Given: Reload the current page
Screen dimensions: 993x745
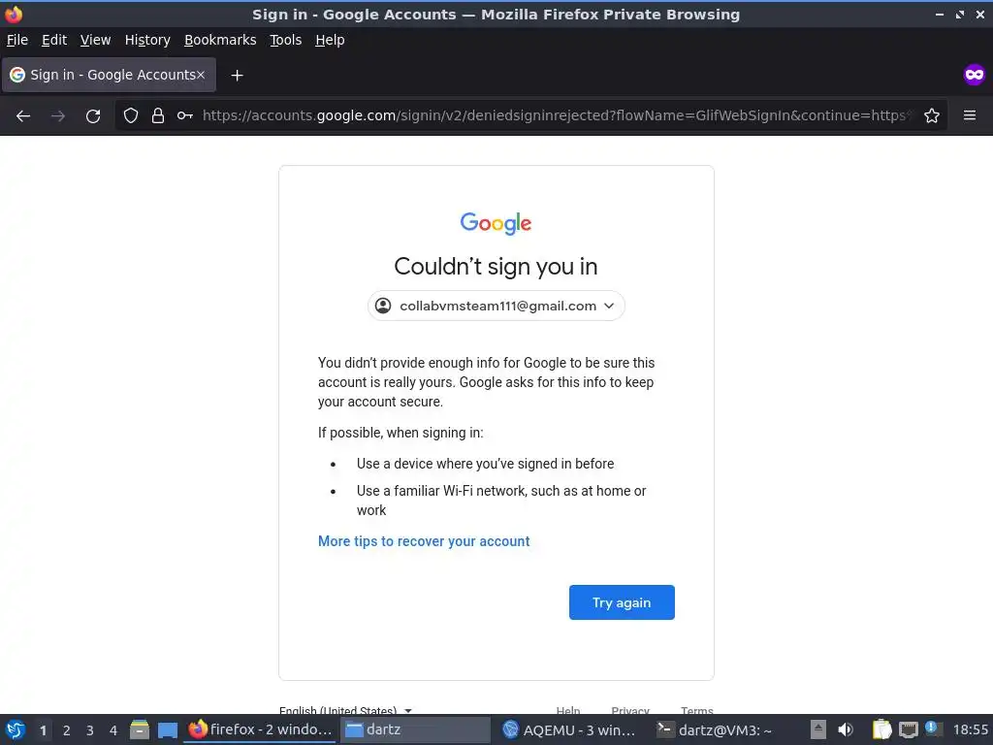Looking at the screenshot, I should pyautogui.click(x=93, y=116).
